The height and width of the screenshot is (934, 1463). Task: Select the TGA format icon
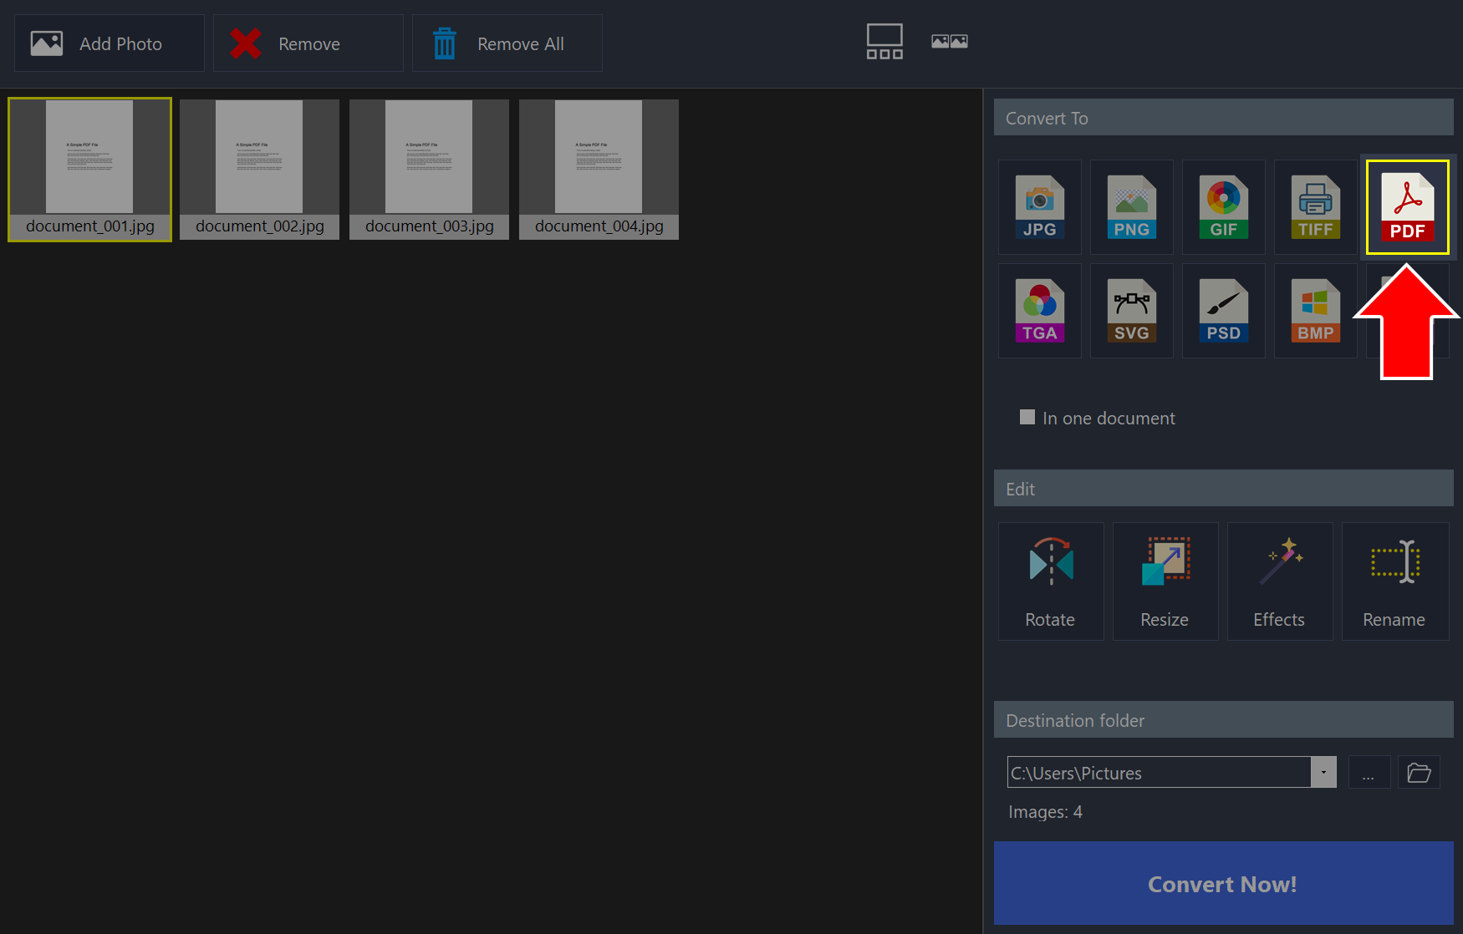[x=1039, y=311]
